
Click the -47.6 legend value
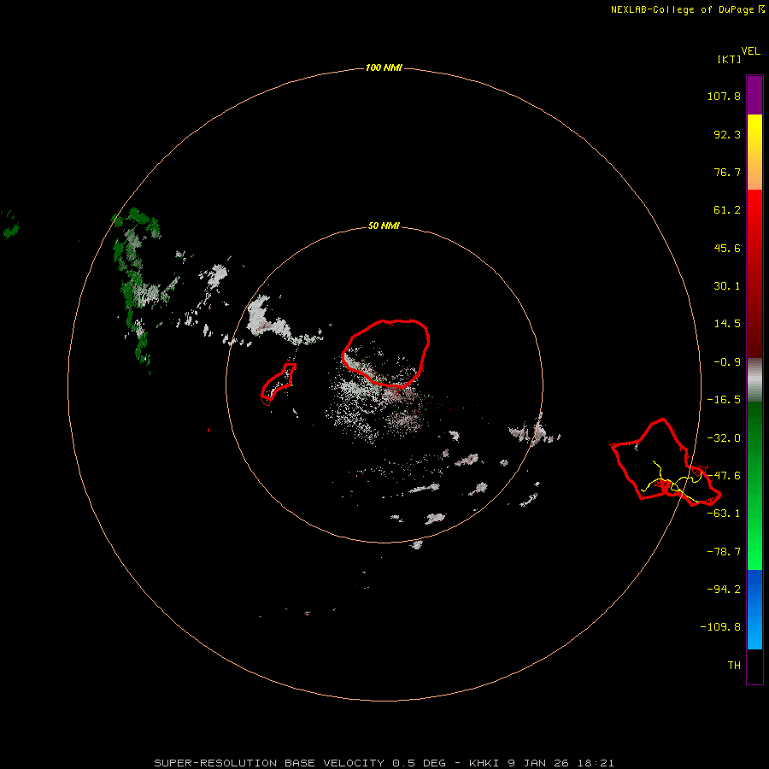(724, 476)
